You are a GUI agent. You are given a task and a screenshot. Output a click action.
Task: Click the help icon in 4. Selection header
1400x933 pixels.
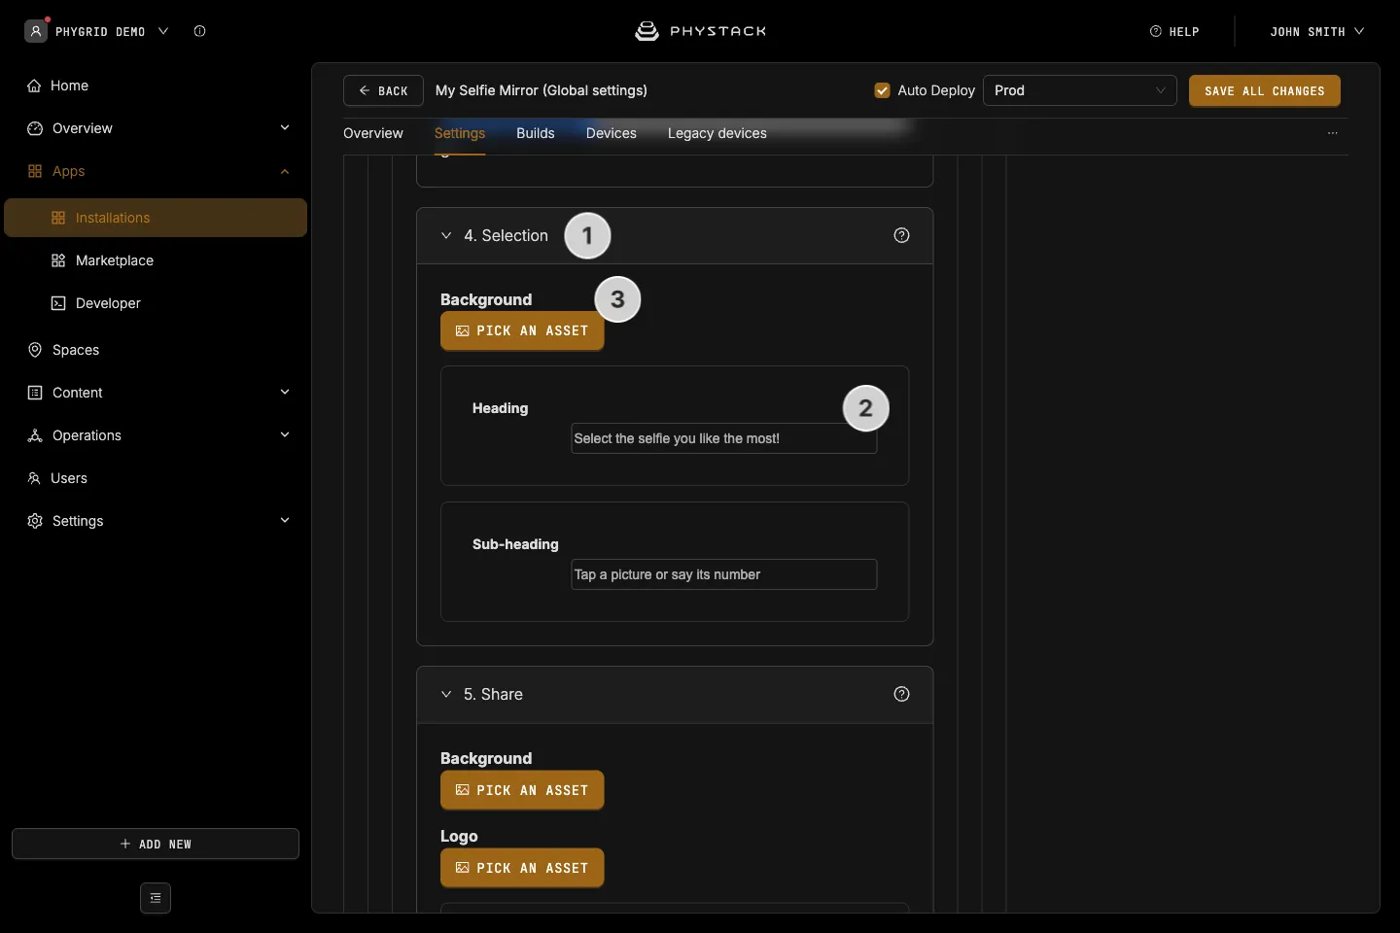point(901,235)
